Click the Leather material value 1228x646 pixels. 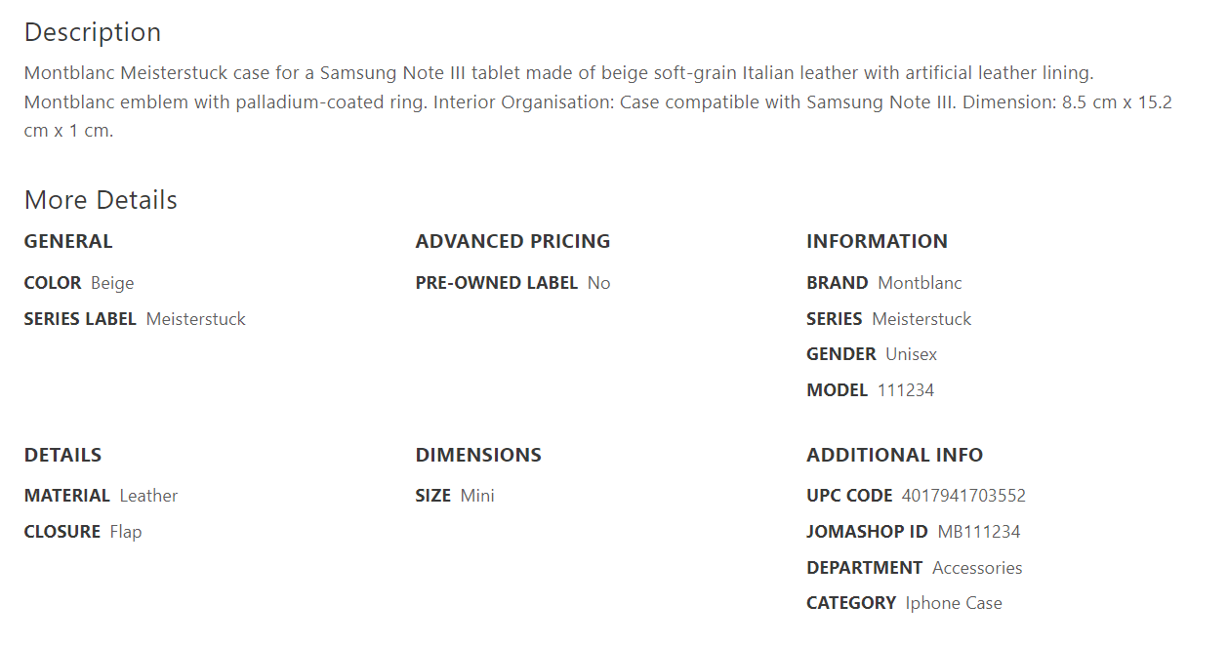point(148,496)
